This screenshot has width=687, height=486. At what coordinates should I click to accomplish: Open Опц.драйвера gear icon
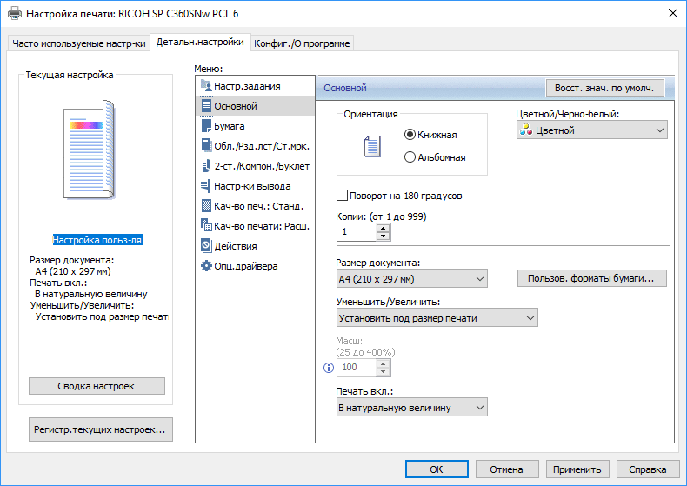pyautogui.click(x=206, y=266)
